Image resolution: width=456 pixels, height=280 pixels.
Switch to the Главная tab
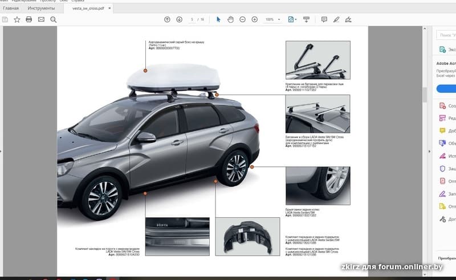pos(11,9)
